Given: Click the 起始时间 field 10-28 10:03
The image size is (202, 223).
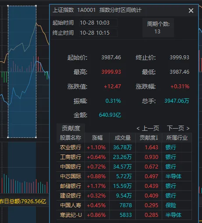Looking at the screenshot, I should (98, 23).
